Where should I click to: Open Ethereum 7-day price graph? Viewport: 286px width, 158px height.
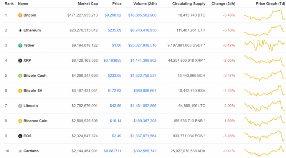coord(264,30)
